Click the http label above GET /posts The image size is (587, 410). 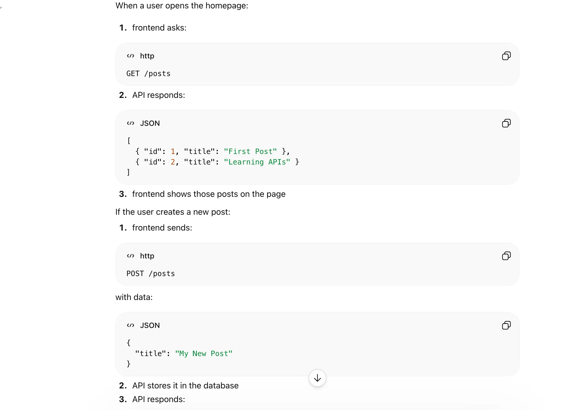point(147,56)
